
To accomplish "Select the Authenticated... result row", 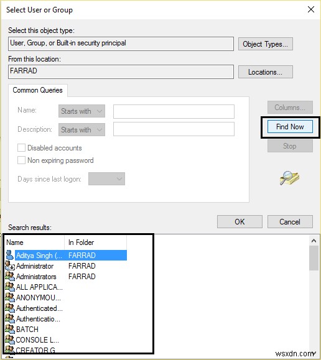I will click(x=66, y=308).
